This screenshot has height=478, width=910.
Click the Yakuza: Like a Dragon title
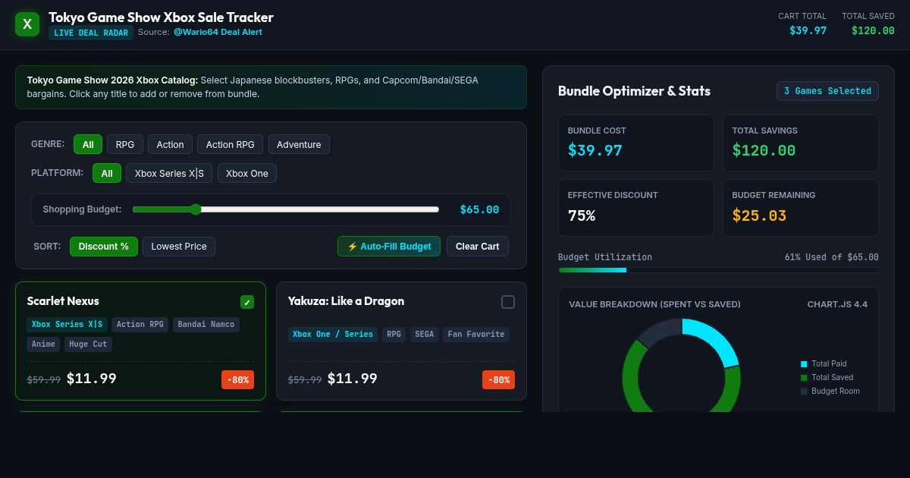346,301
